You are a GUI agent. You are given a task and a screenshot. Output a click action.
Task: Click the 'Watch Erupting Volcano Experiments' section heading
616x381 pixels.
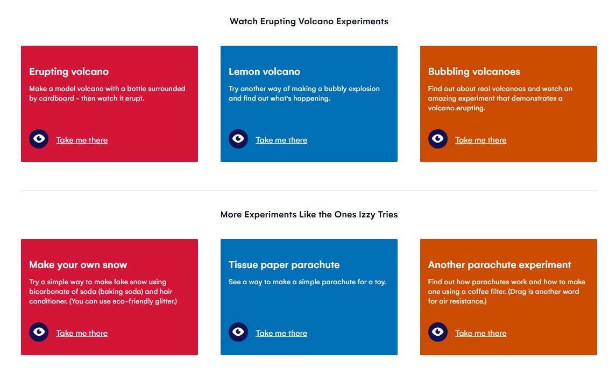pos(309,22)
